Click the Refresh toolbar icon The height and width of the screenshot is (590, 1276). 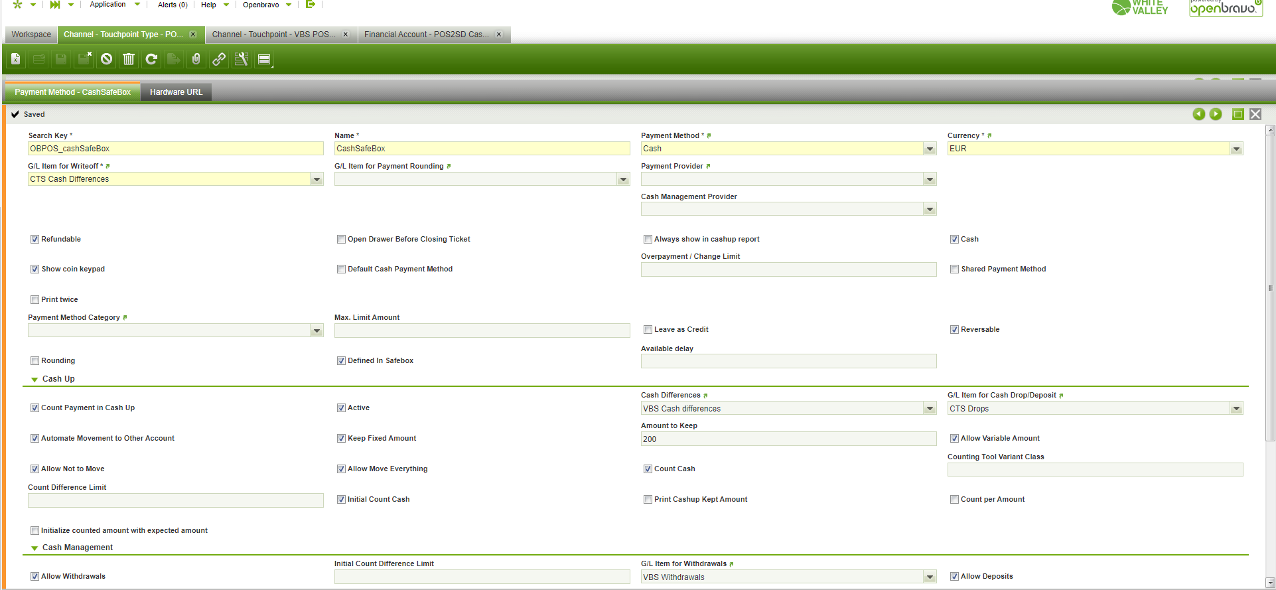pos(151,60)
